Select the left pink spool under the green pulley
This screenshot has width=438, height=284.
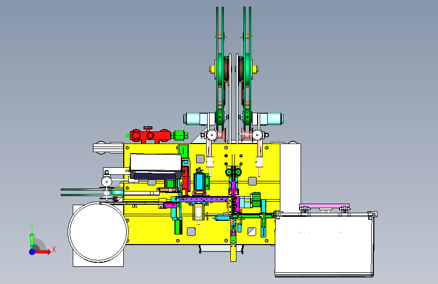220,135
